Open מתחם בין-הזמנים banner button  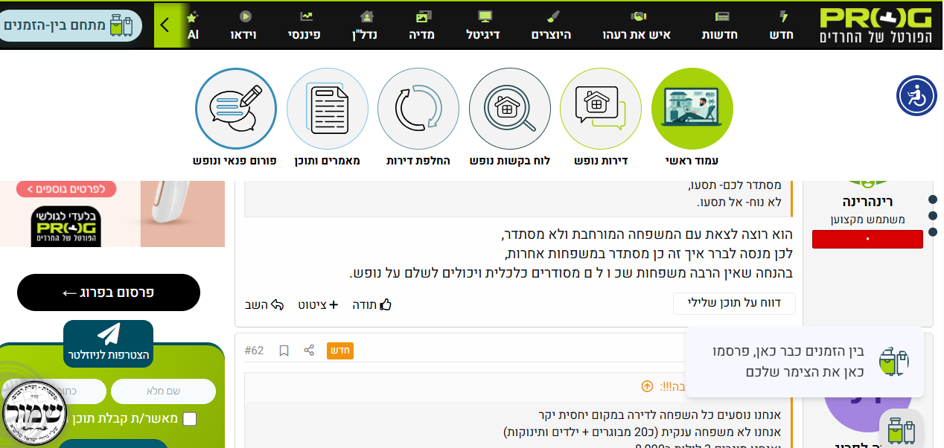pos(70,25)
